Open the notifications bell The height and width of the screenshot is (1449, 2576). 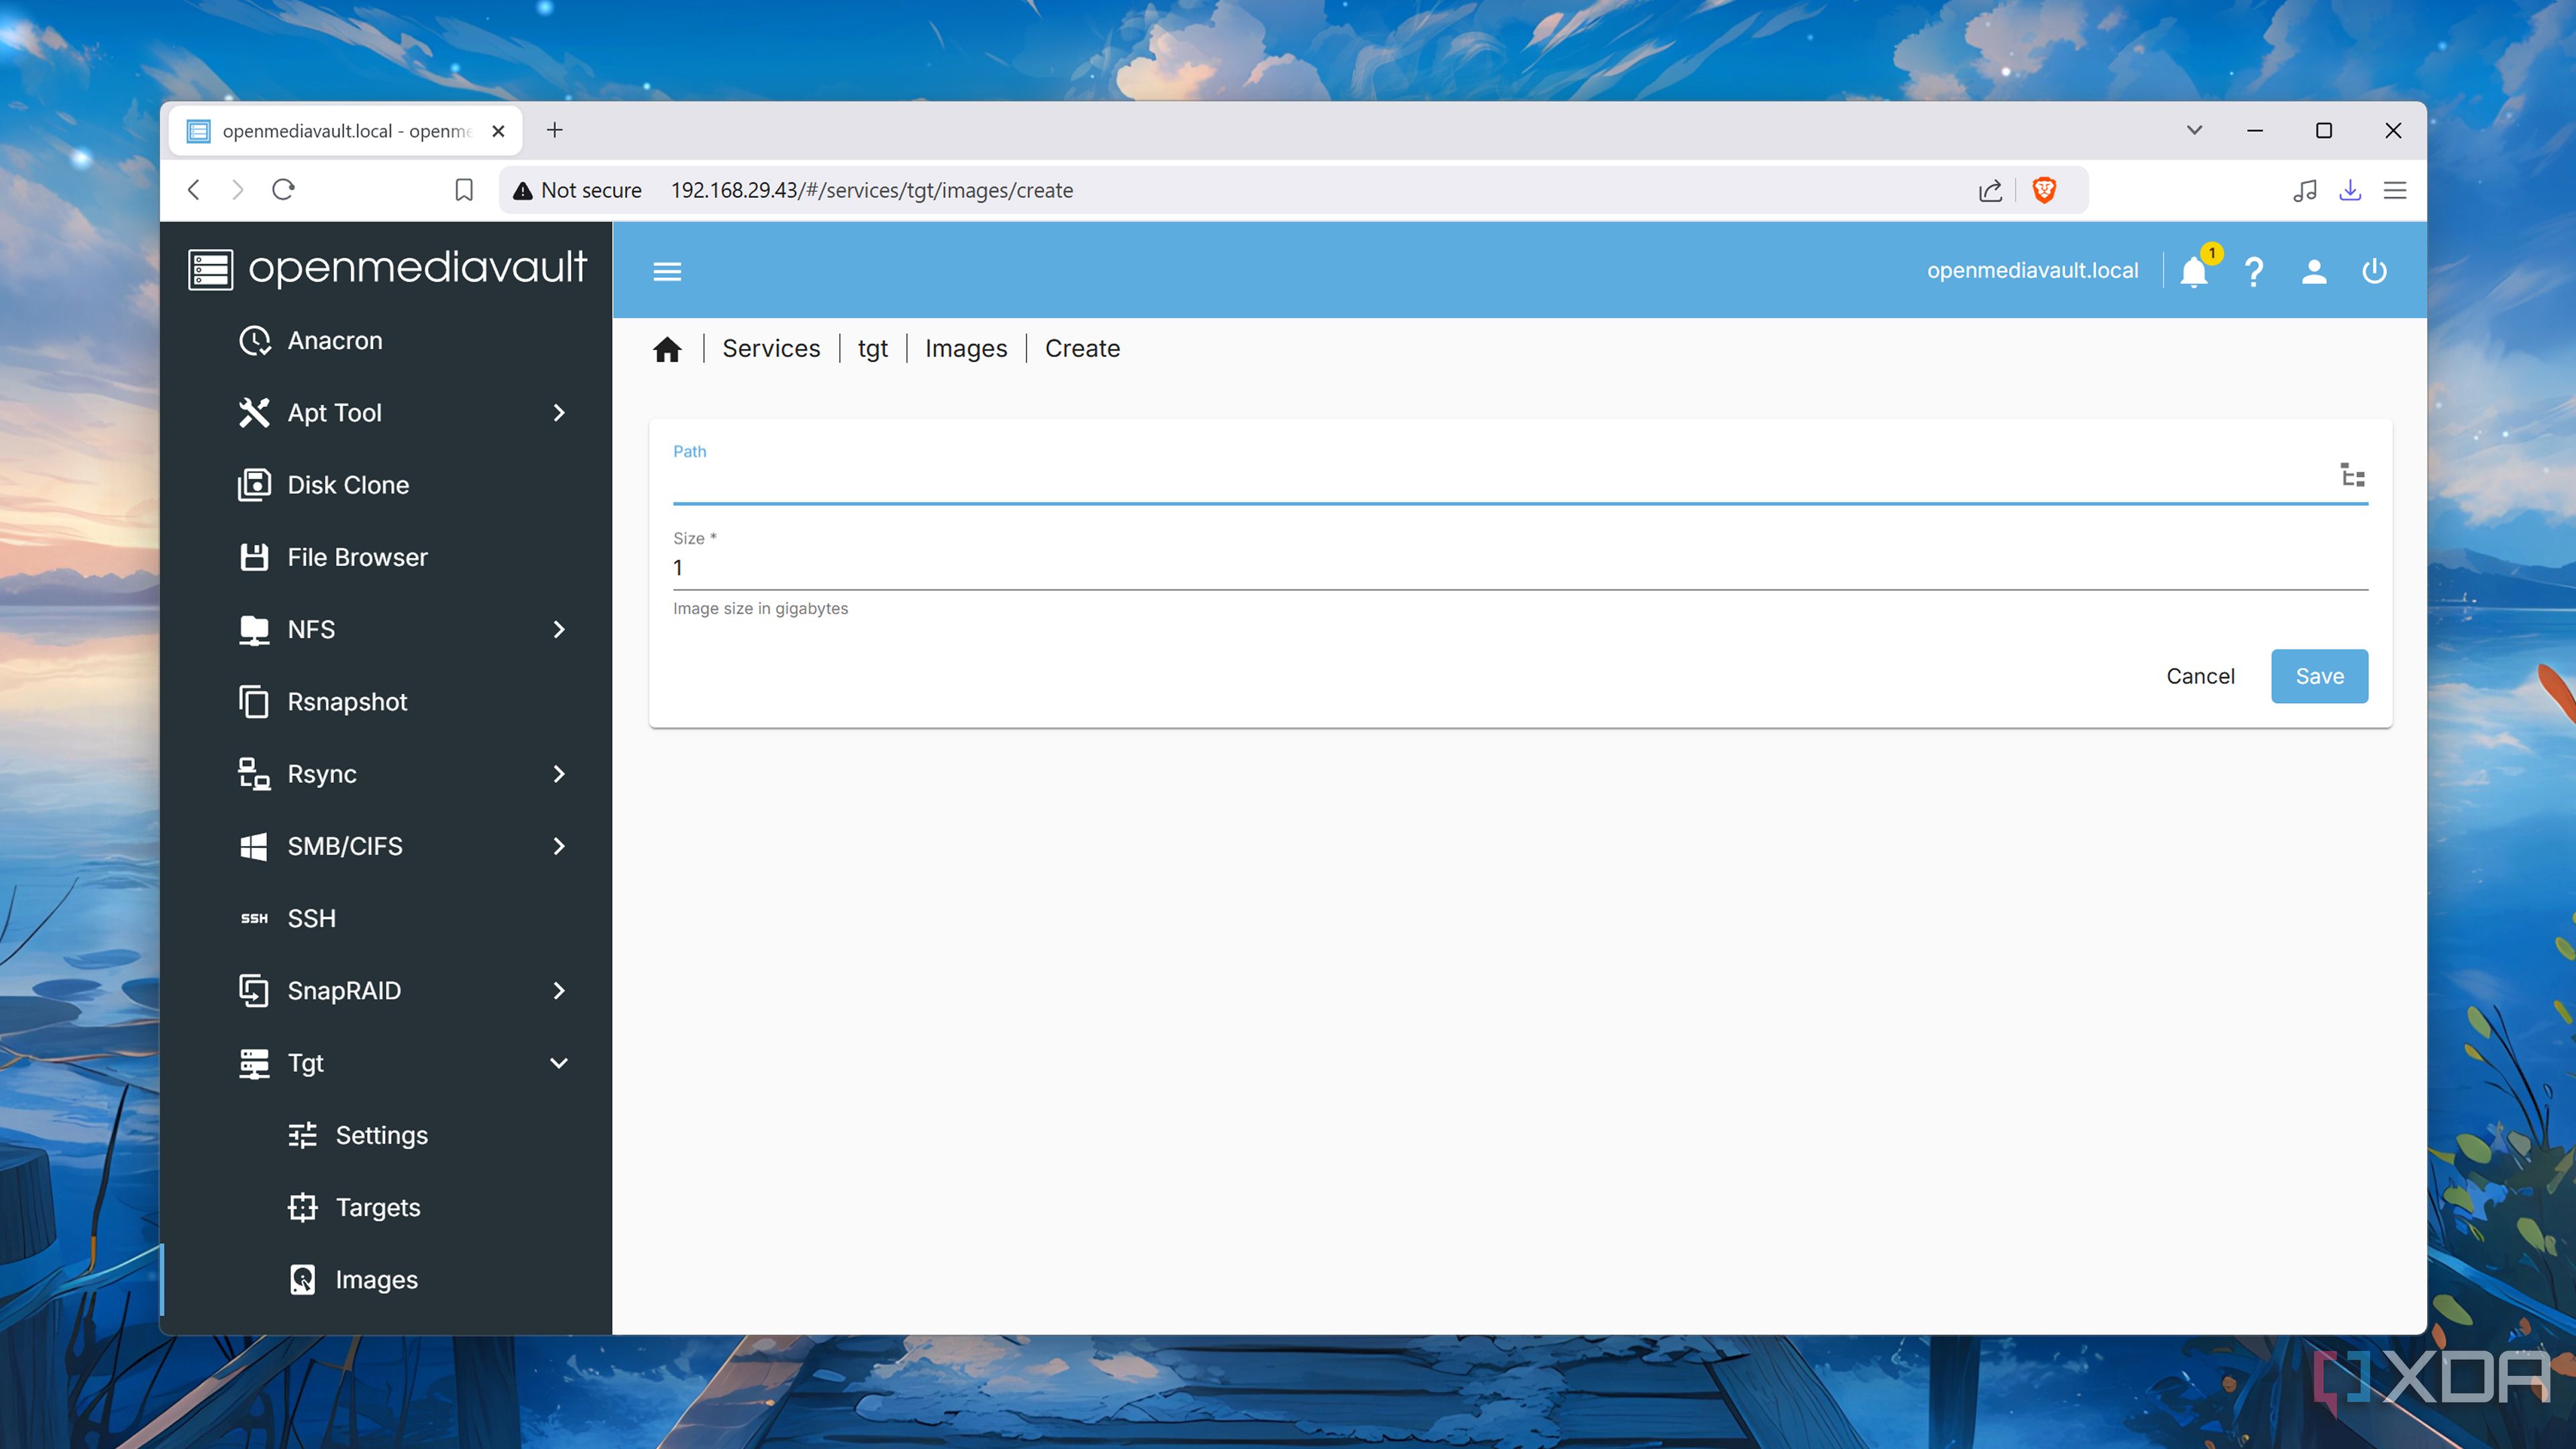pos(2194,271)
